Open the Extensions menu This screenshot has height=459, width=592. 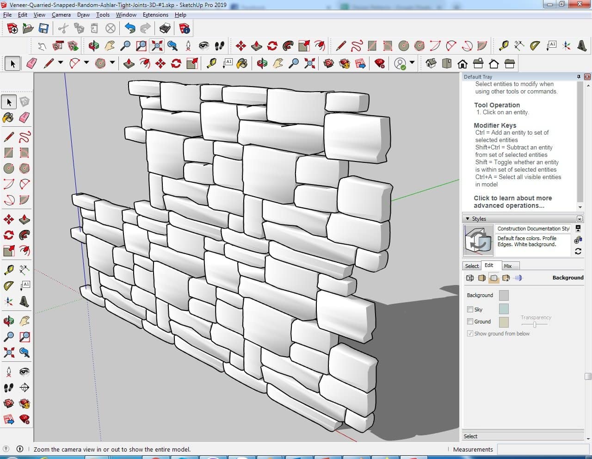pyautogui.click(x=155, y=15)
